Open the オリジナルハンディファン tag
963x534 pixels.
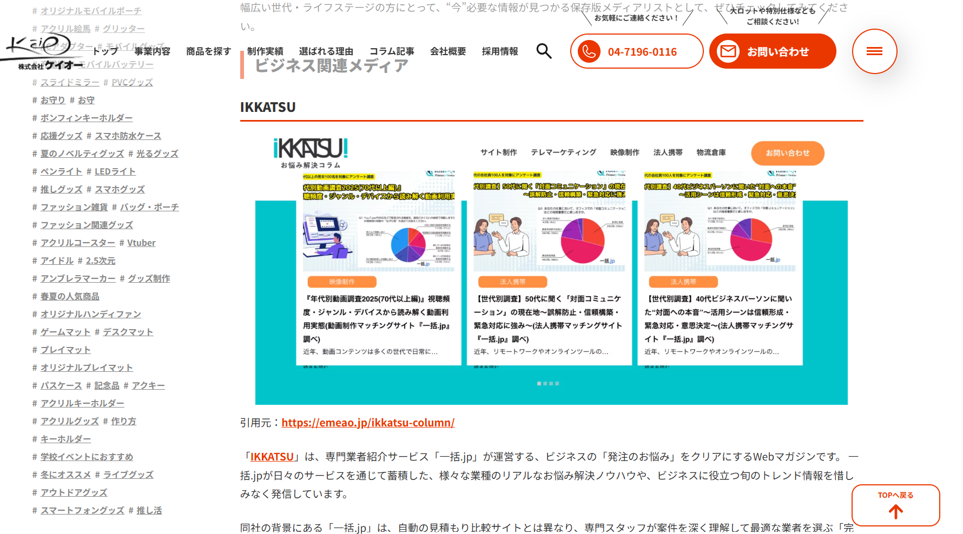(91, 314)
